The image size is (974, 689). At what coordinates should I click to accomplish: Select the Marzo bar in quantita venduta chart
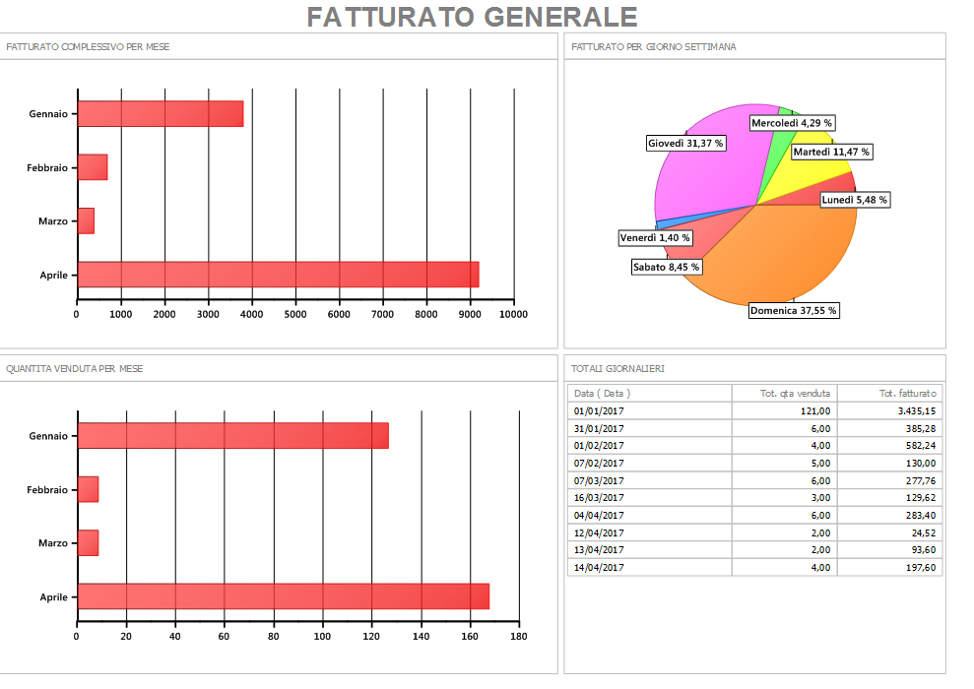[x=88, y=543]
